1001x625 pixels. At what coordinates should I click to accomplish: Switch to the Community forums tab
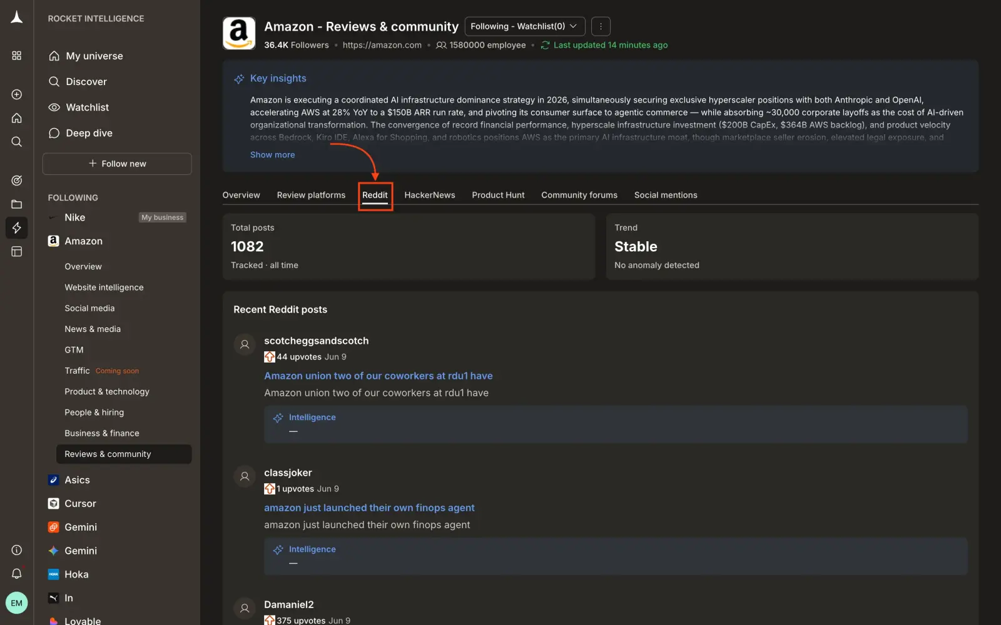point(579,195)
